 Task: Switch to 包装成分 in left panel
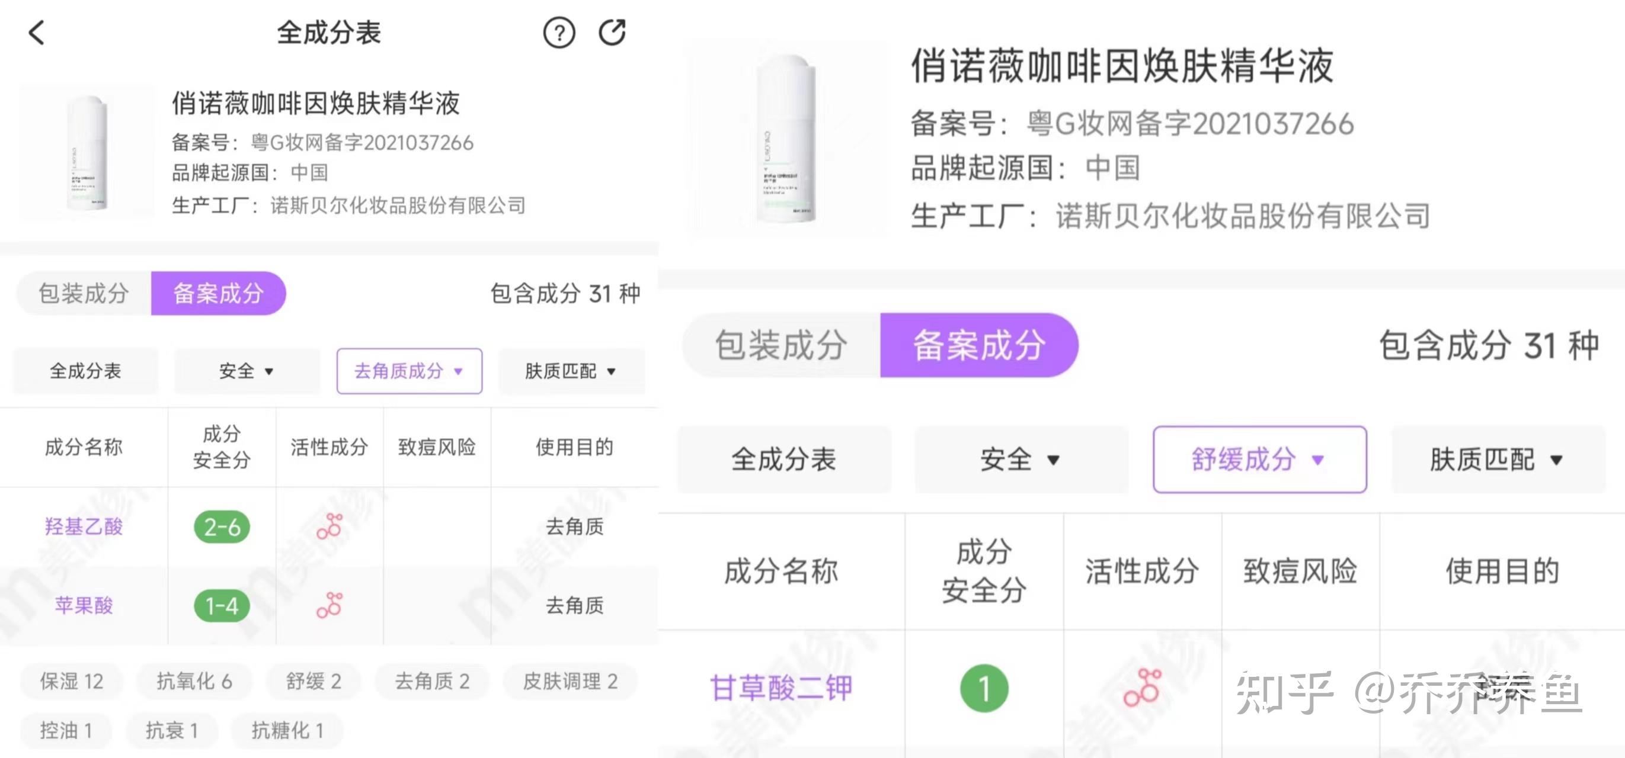(84, 294)
